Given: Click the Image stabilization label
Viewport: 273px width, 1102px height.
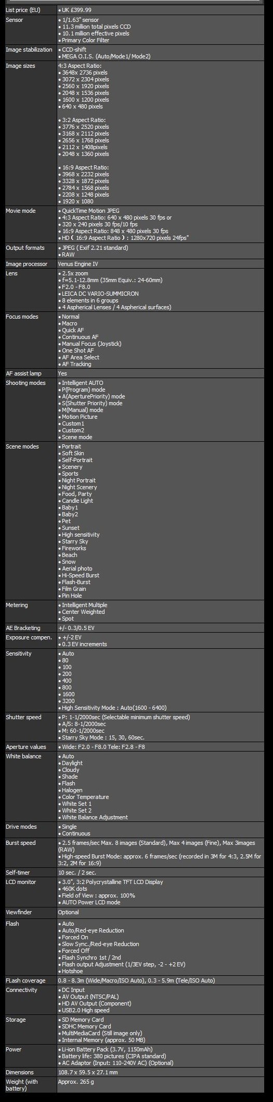Looking at the screenshot, I should point(29,50).
